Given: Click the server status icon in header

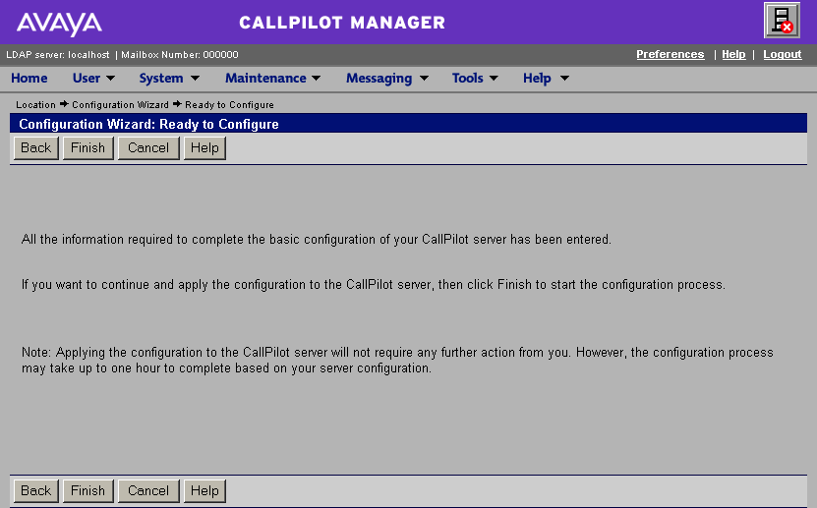Looking at the screenshot, I should (x=782, y=21).
